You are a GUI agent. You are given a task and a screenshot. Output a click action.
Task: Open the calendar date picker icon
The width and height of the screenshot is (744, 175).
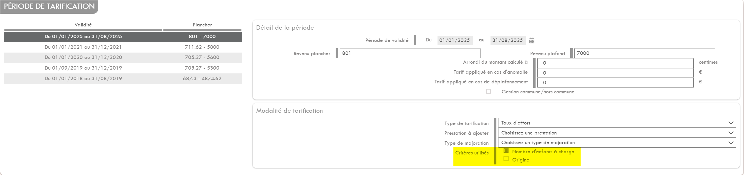531,41
